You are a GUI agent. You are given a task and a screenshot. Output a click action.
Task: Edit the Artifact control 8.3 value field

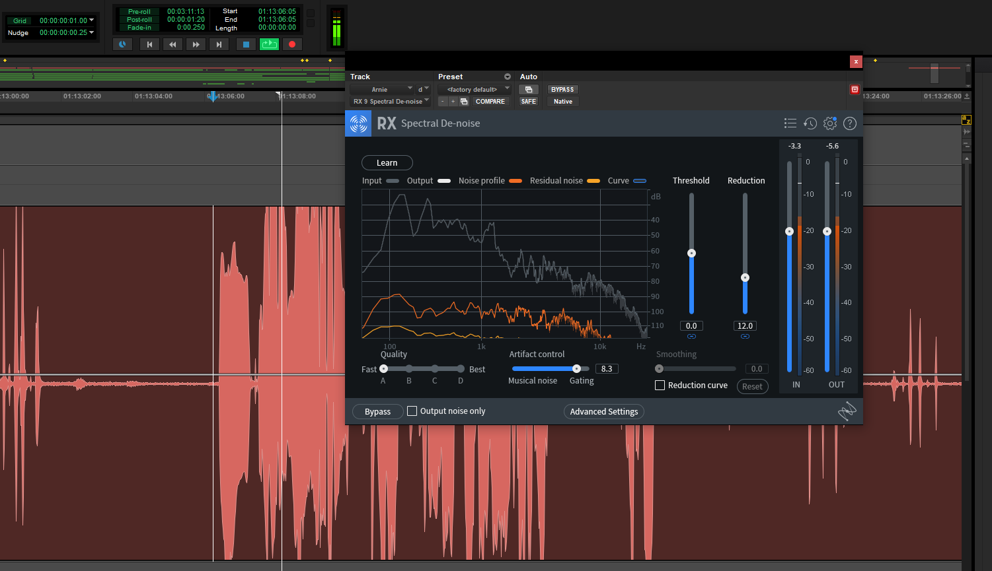coord(607,369)
